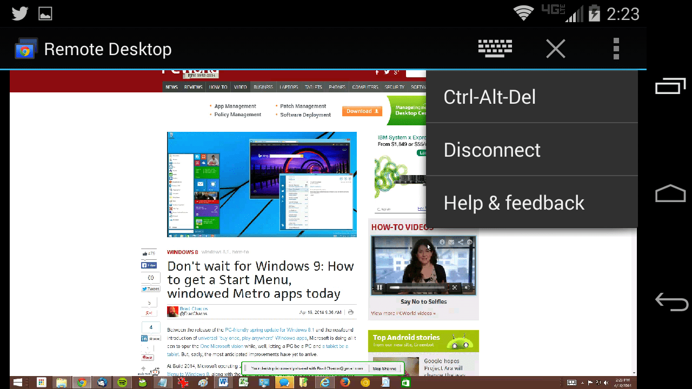692x389 pixels.
Task: Expand hidden icons in the remote system tray
Action: 583,382
